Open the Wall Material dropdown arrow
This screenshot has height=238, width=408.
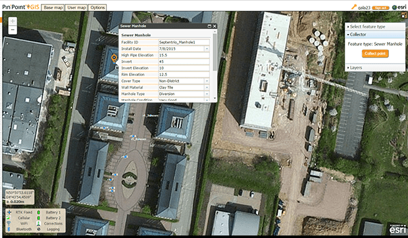tap(207, 87)
